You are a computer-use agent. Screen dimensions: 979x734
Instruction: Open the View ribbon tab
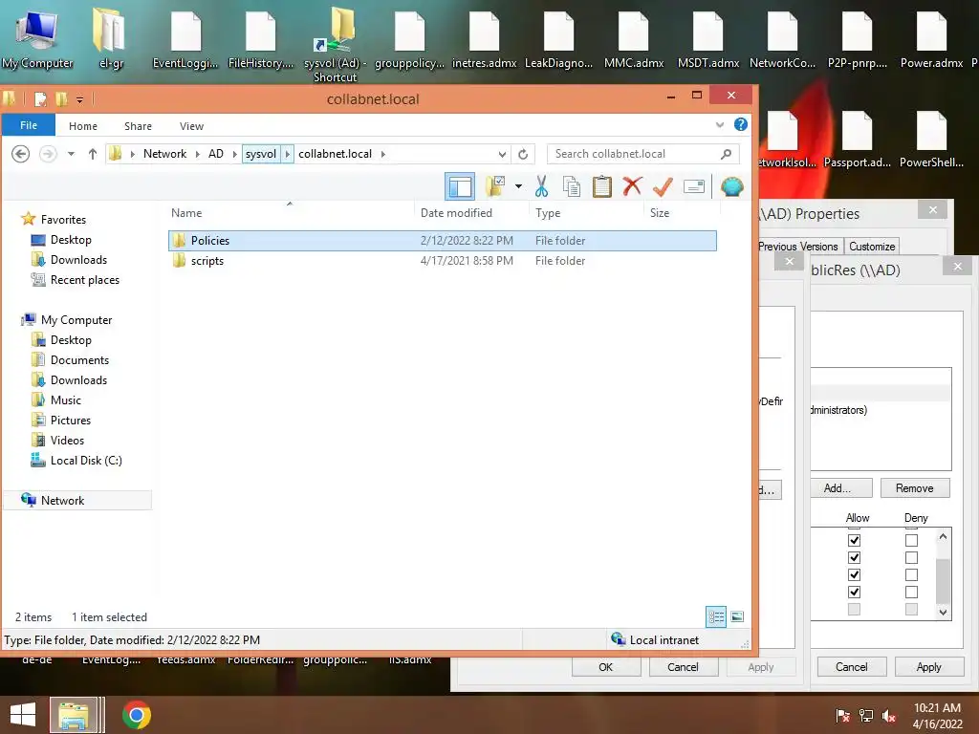pos(191,125)
